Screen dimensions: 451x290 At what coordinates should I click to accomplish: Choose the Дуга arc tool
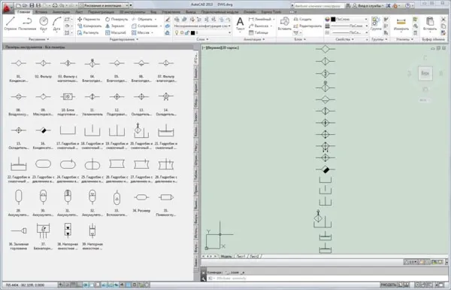56,23
